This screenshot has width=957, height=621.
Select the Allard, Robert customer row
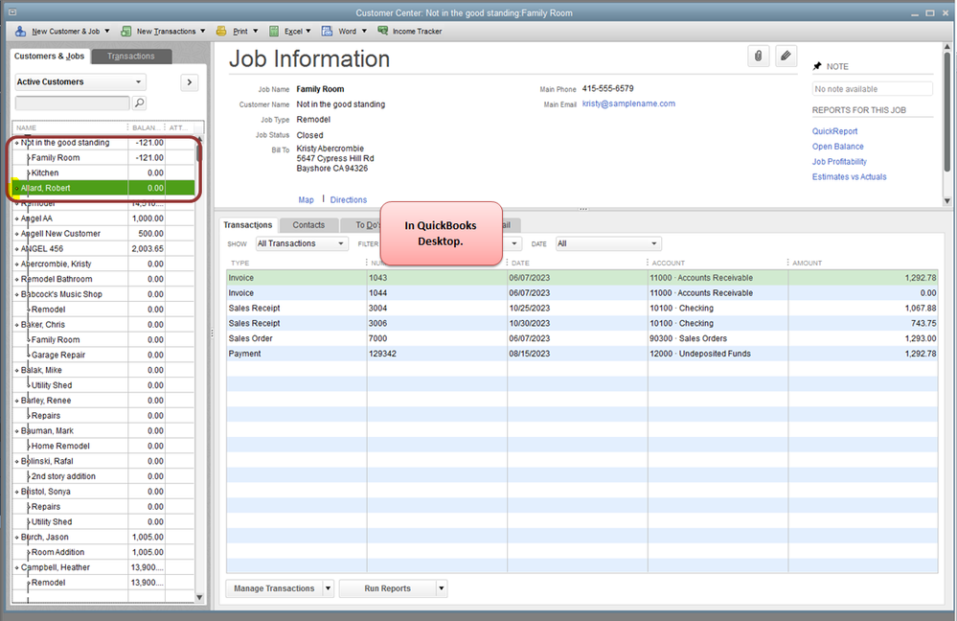(103, 188)
